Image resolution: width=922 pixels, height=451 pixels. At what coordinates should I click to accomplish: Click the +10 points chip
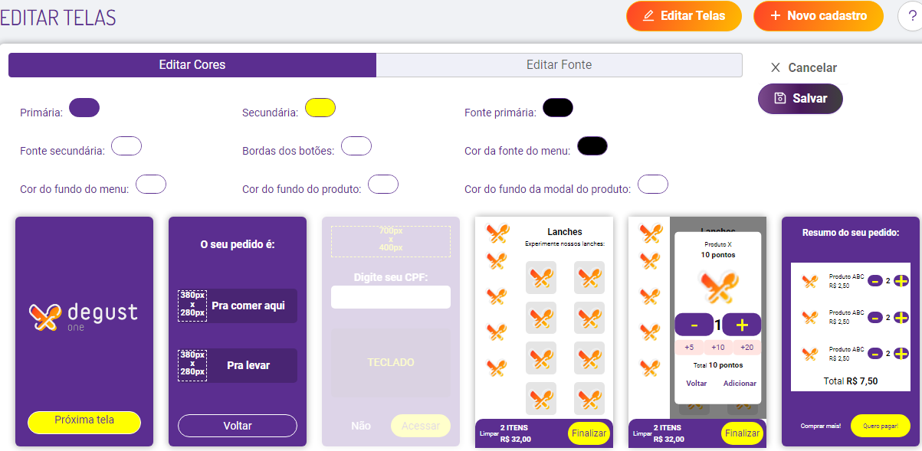[x=718, y=348]
